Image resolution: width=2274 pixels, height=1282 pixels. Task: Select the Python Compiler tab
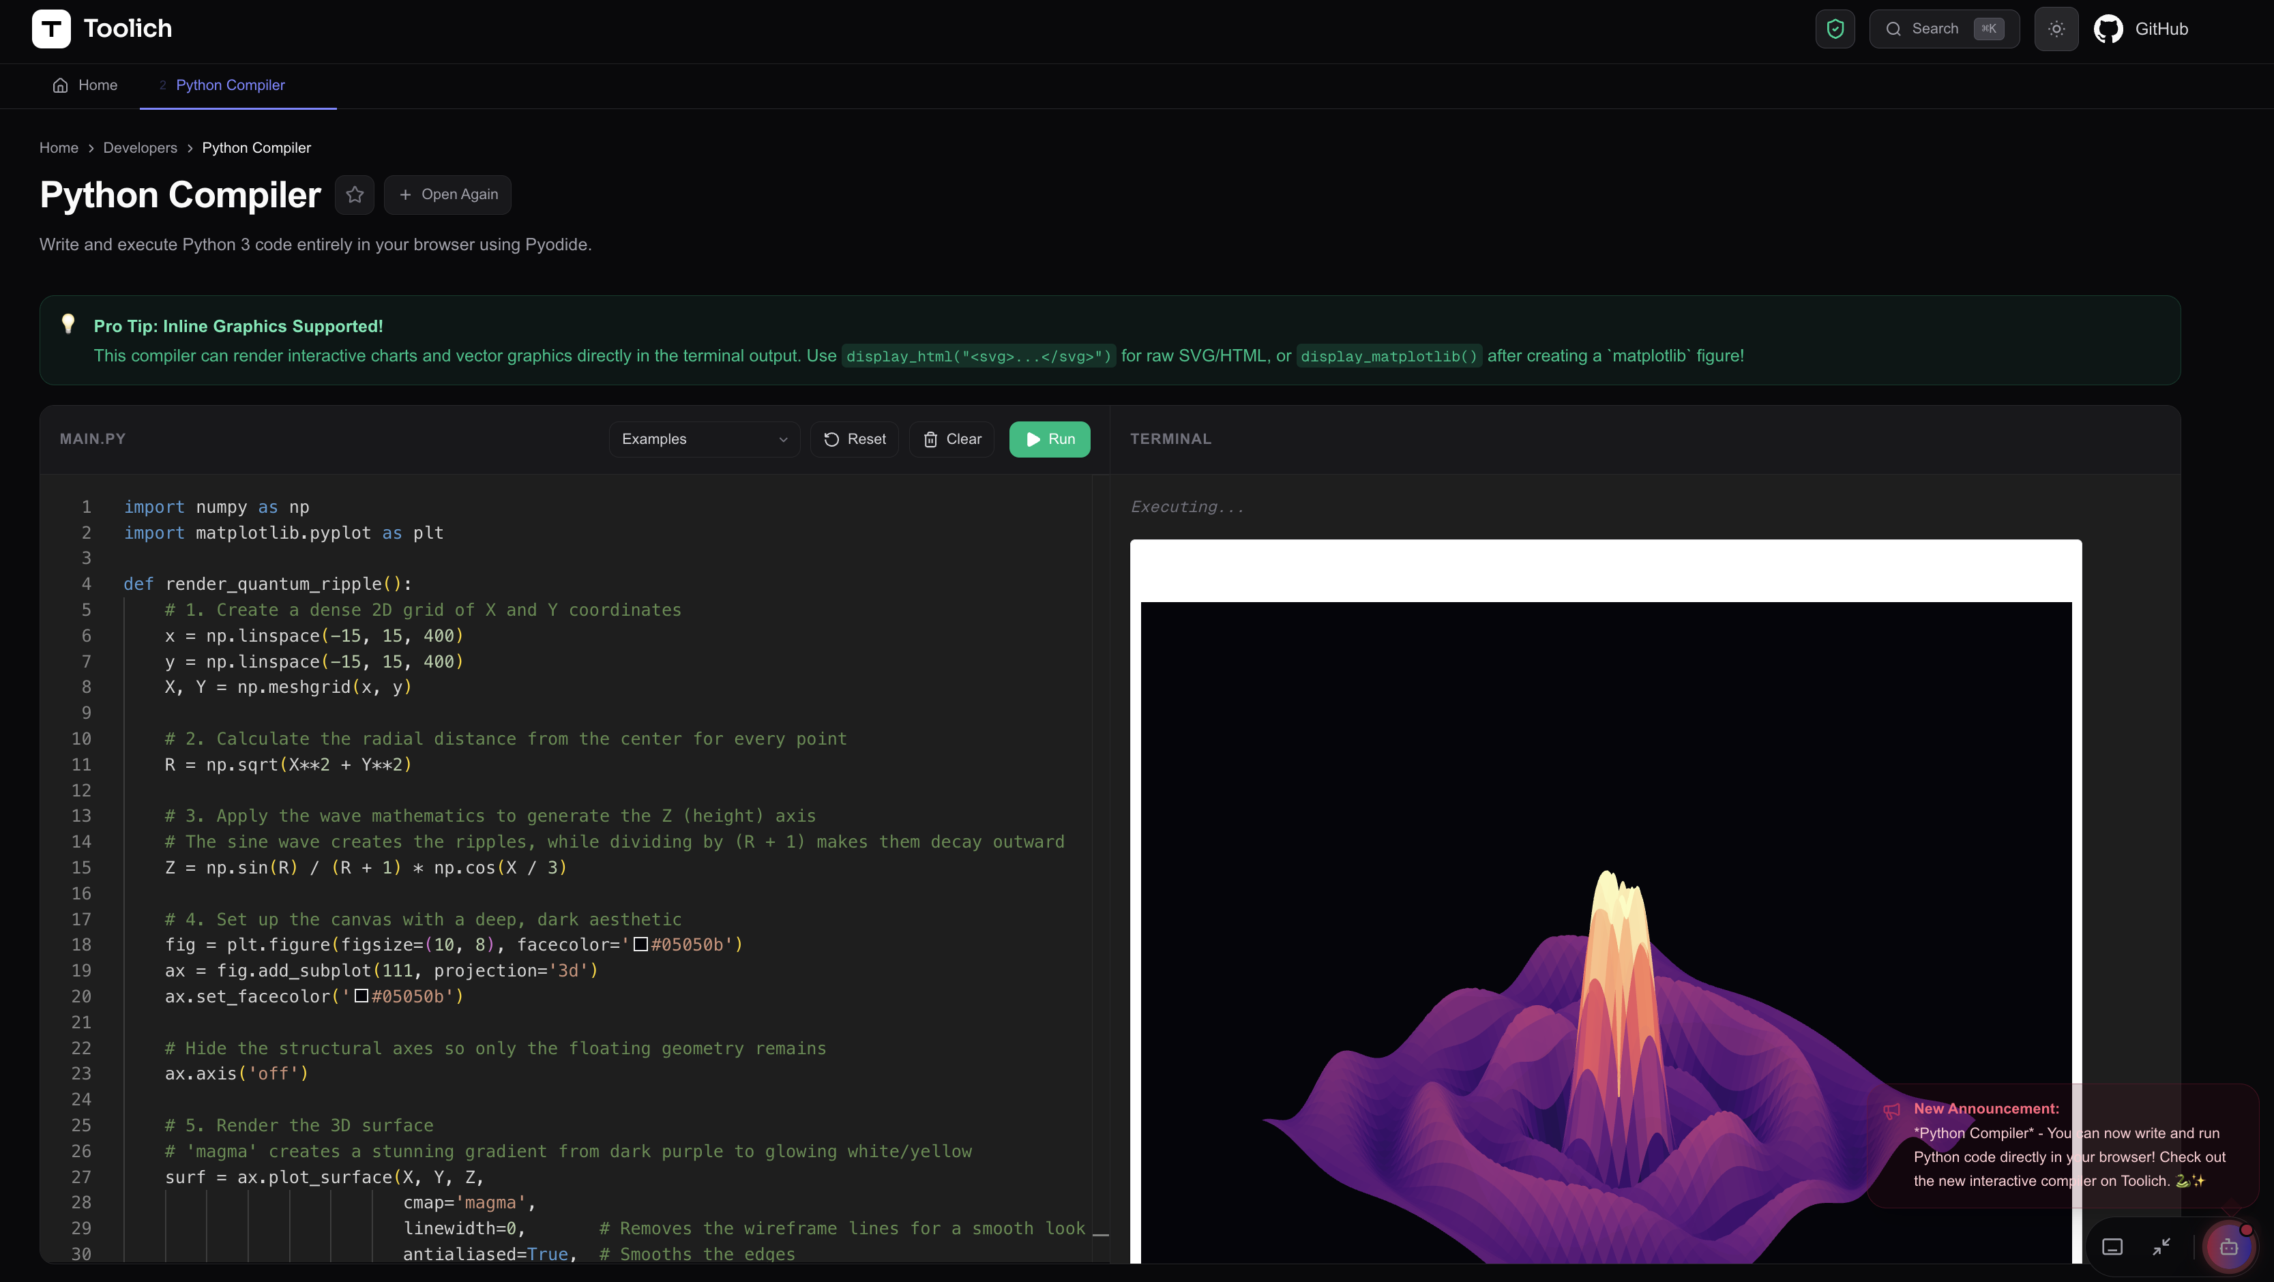point(238,86)
